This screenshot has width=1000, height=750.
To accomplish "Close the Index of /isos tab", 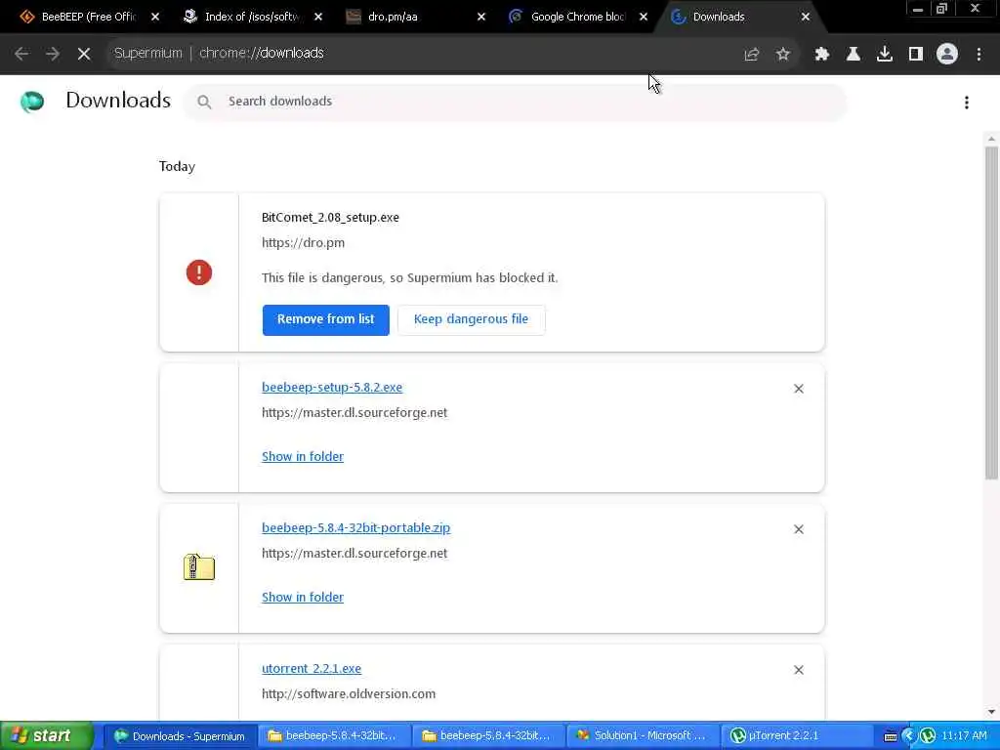I will pyautogui.click(x=318, y=18).
